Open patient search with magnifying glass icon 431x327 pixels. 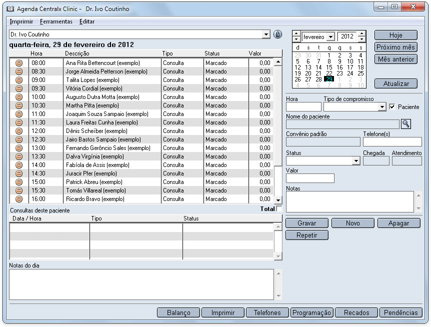coord(405,124)
